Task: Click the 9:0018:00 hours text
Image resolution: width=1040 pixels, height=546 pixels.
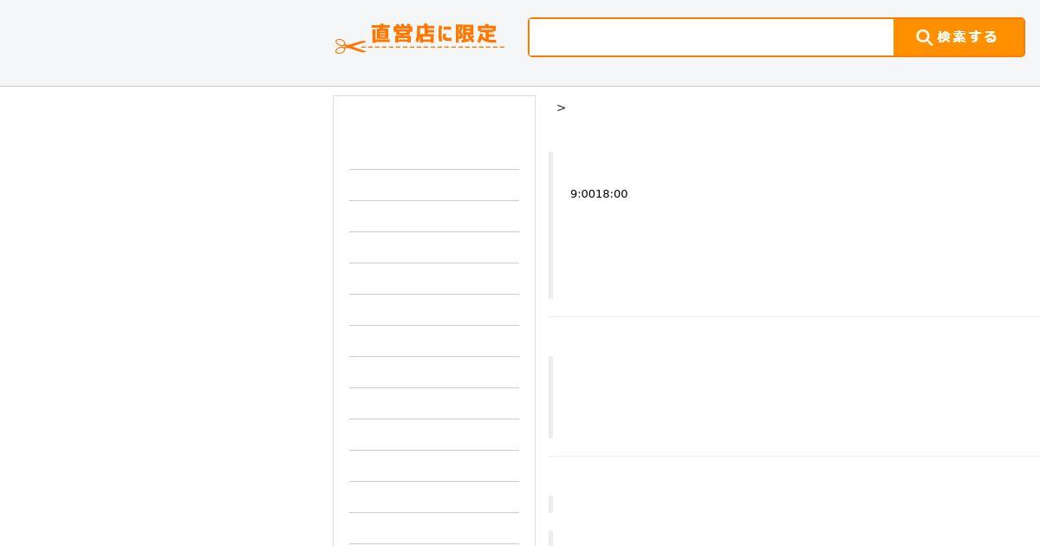Action: (x=599, y=194)
